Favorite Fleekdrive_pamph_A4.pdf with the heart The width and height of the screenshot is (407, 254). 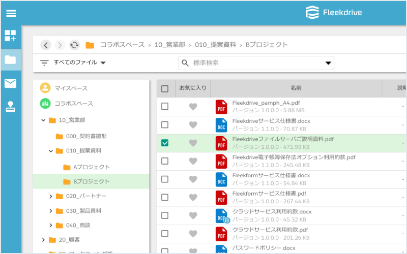click(193, 107)
